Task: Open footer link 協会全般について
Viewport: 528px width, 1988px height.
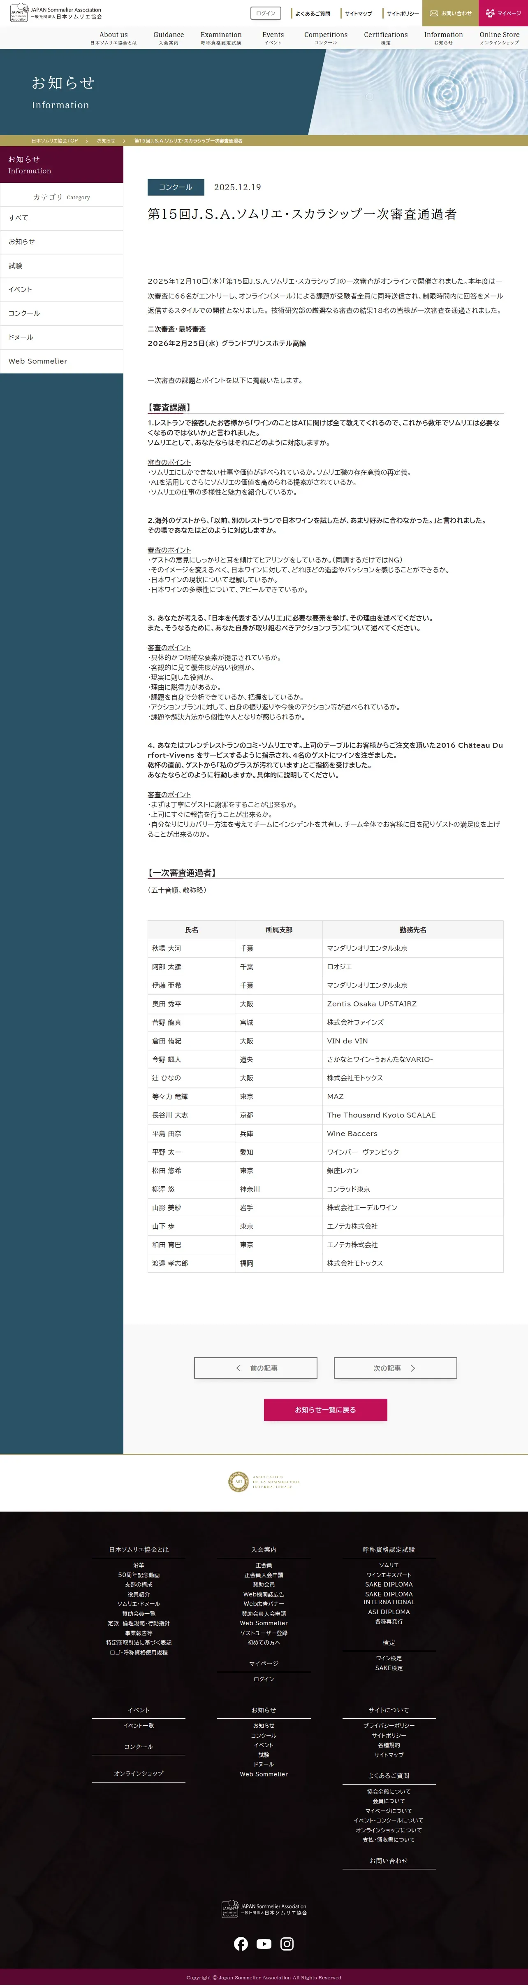Action: [389, 1791]
